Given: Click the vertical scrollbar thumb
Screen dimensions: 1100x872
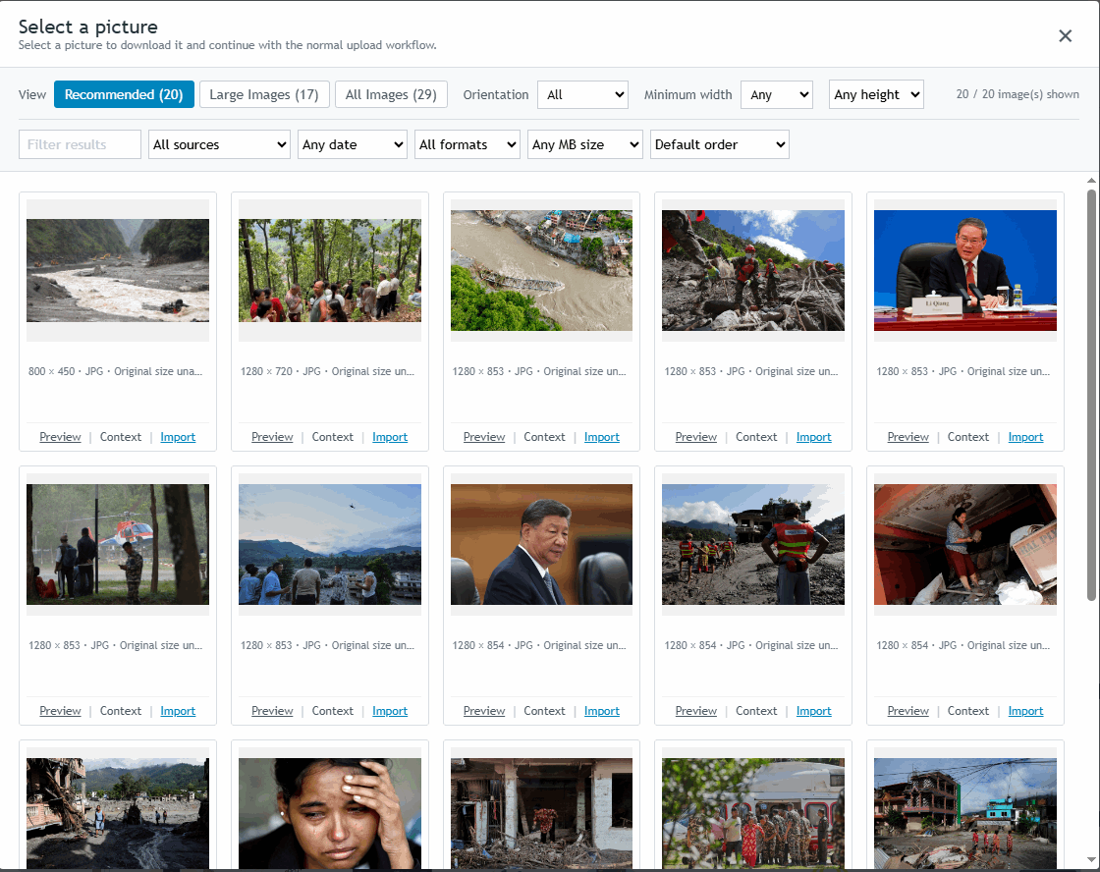Looking at the screenshot, I should pos(1091,394).
